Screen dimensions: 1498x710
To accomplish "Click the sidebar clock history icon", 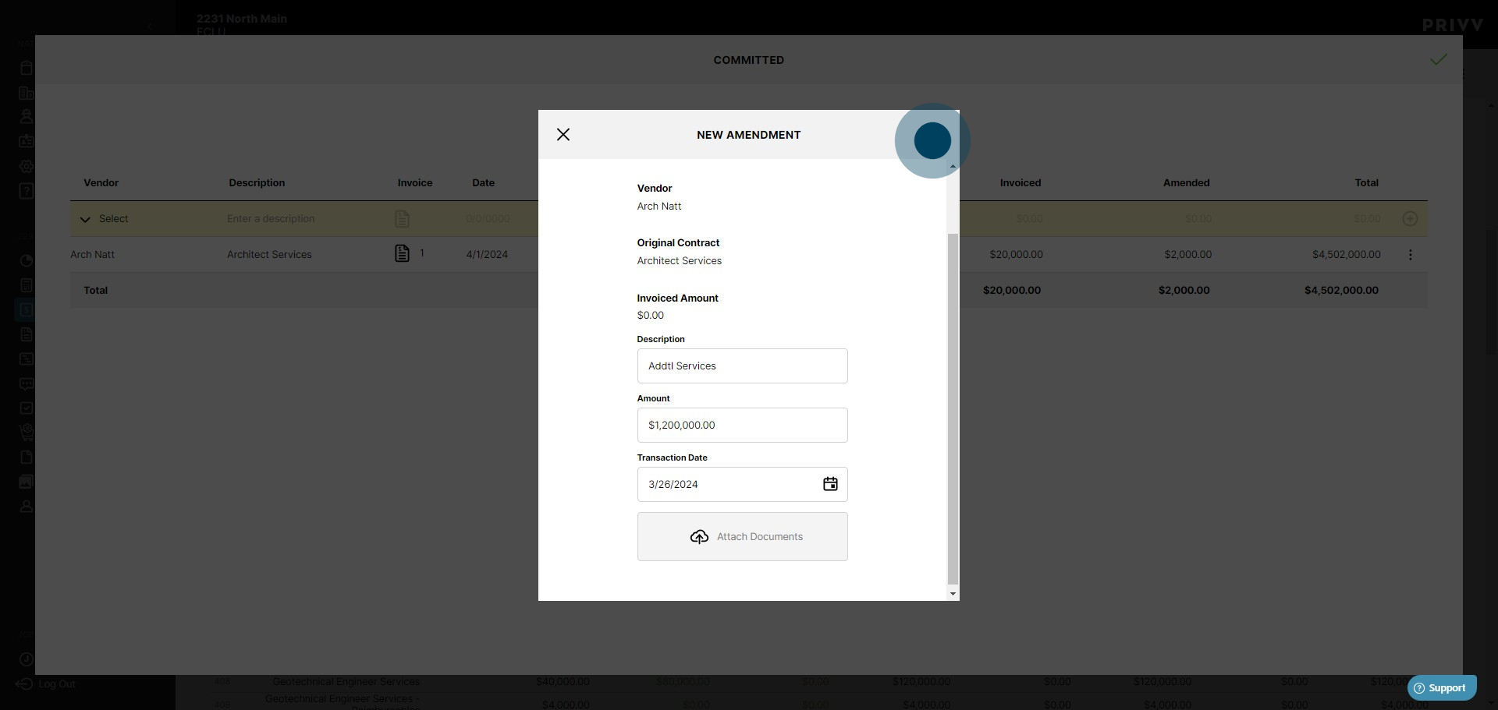I will [x=26, y=659].
